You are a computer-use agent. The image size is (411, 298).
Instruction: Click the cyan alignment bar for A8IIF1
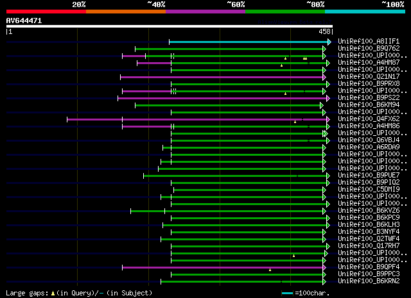pyautogui.click(x=249, y=42)
